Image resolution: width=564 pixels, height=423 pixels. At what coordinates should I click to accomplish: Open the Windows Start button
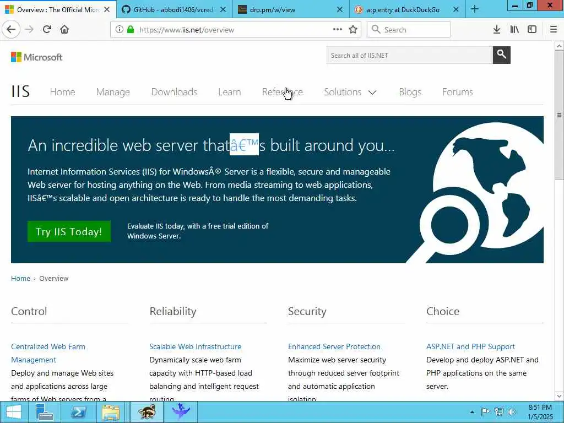click(x=13, y=412)
